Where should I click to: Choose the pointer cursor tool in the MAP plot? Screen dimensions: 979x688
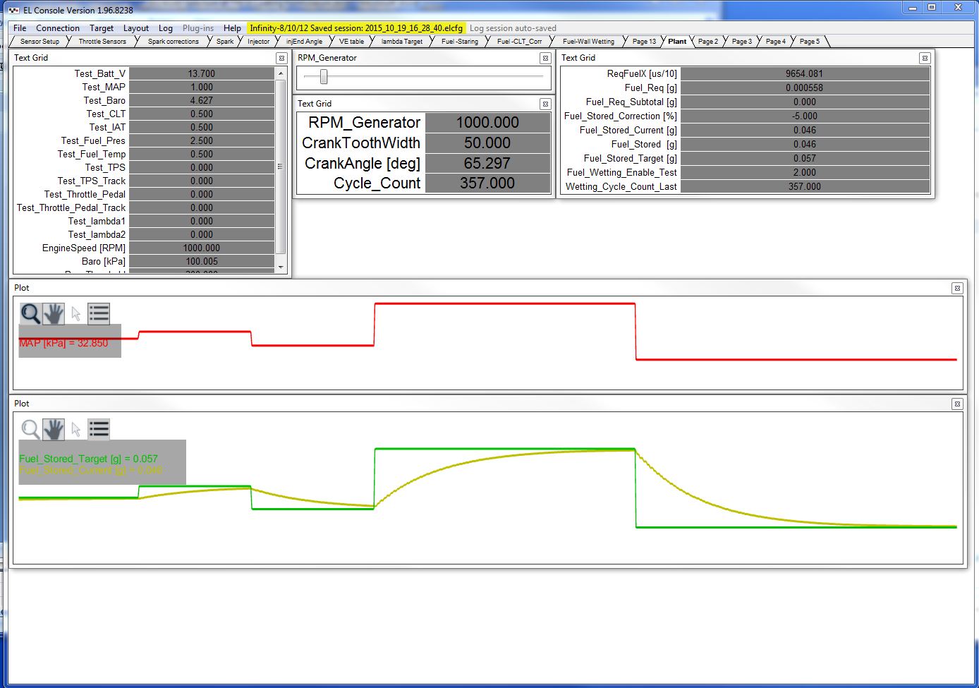tap(76, 313)
